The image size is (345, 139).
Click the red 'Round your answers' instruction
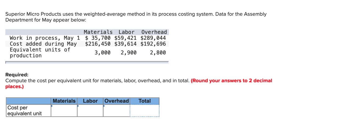coord(139,83)
